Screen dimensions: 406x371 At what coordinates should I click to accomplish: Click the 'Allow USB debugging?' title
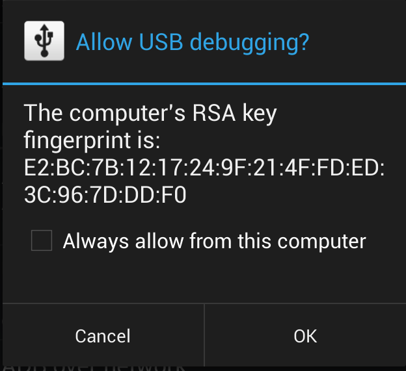click(x=193, y=43)
